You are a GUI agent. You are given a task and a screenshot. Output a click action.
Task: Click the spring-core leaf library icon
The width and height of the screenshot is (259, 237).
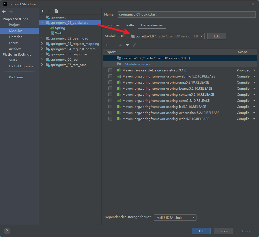(119, 101)
